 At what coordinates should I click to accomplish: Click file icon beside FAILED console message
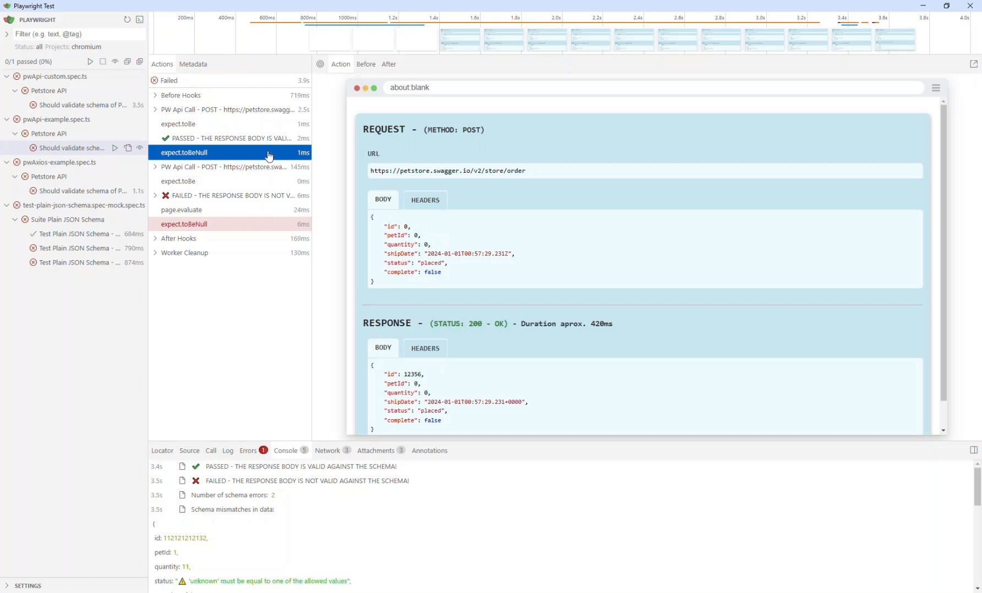pyautogui.click(x=182, y=481)
